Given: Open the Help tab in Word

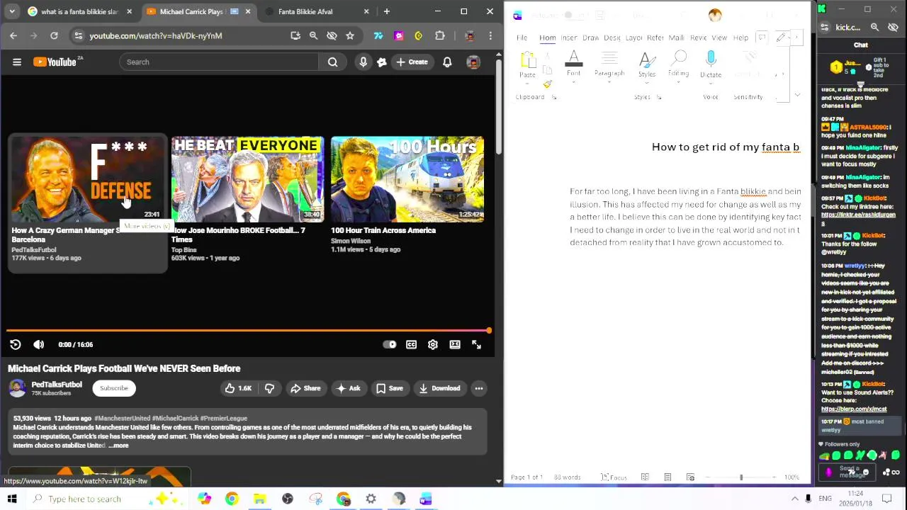Looking at the screenshot, I should [740, 38].
